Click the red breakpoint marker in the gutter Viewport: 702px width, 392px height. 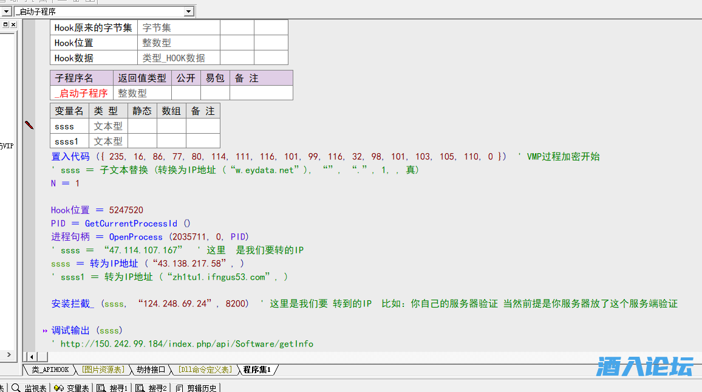(x=29, y=125)
